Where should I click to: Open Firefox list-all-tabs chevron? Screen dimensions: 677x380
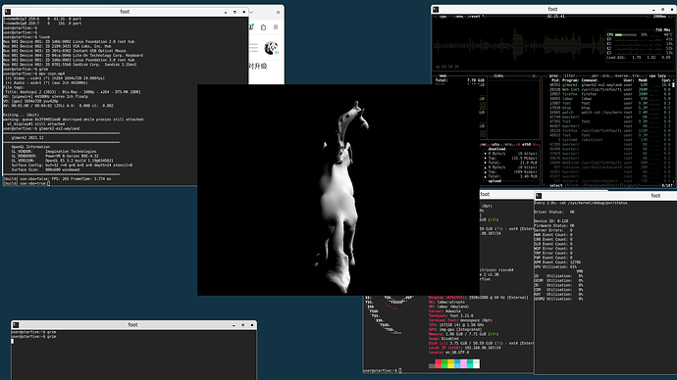pos(251,12)
